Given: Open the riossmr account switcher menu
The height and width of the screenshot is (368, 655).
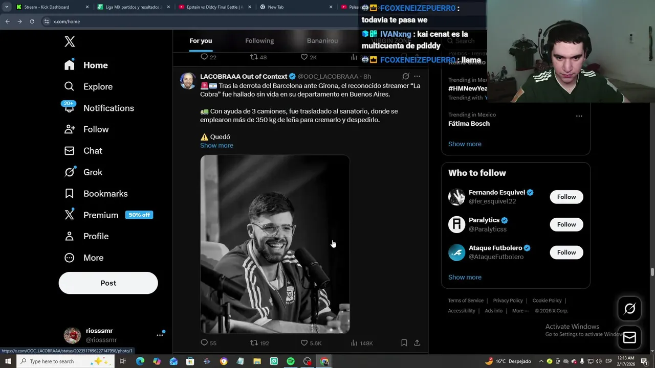Looking at the screenshot, I should pyautogui.click(x=160, y=335).
